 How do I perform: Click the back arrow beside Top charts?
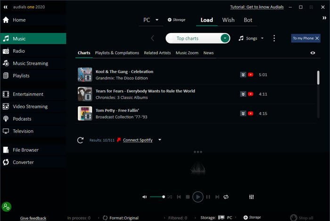[x=153, y=38]
